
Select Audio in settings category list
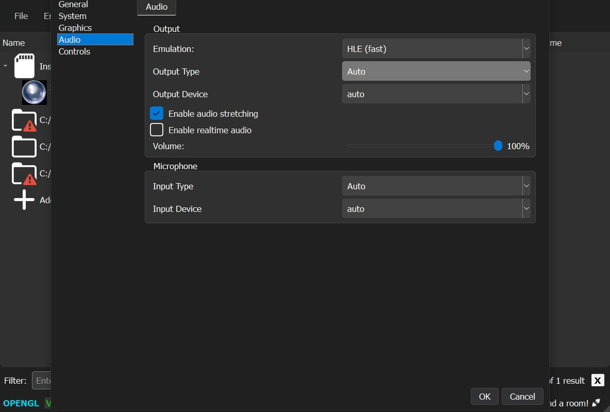pyautogui.click(x=95, y=40)
